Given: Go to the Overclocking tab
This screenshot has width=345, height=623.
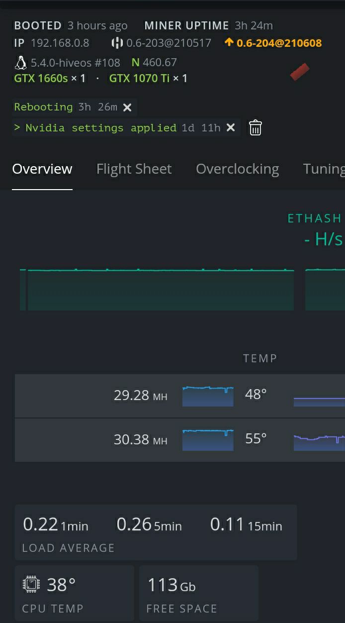Looking at the screenshot, I should (237, 169).
